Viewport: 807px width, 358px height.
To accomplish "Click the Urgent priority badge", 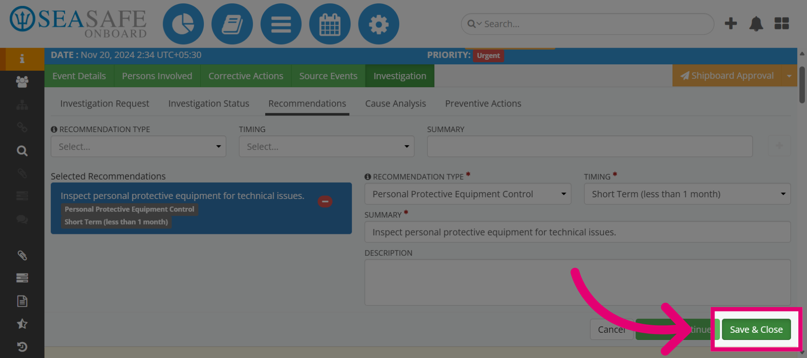I will pyautogui.click(x=488, y=56).
